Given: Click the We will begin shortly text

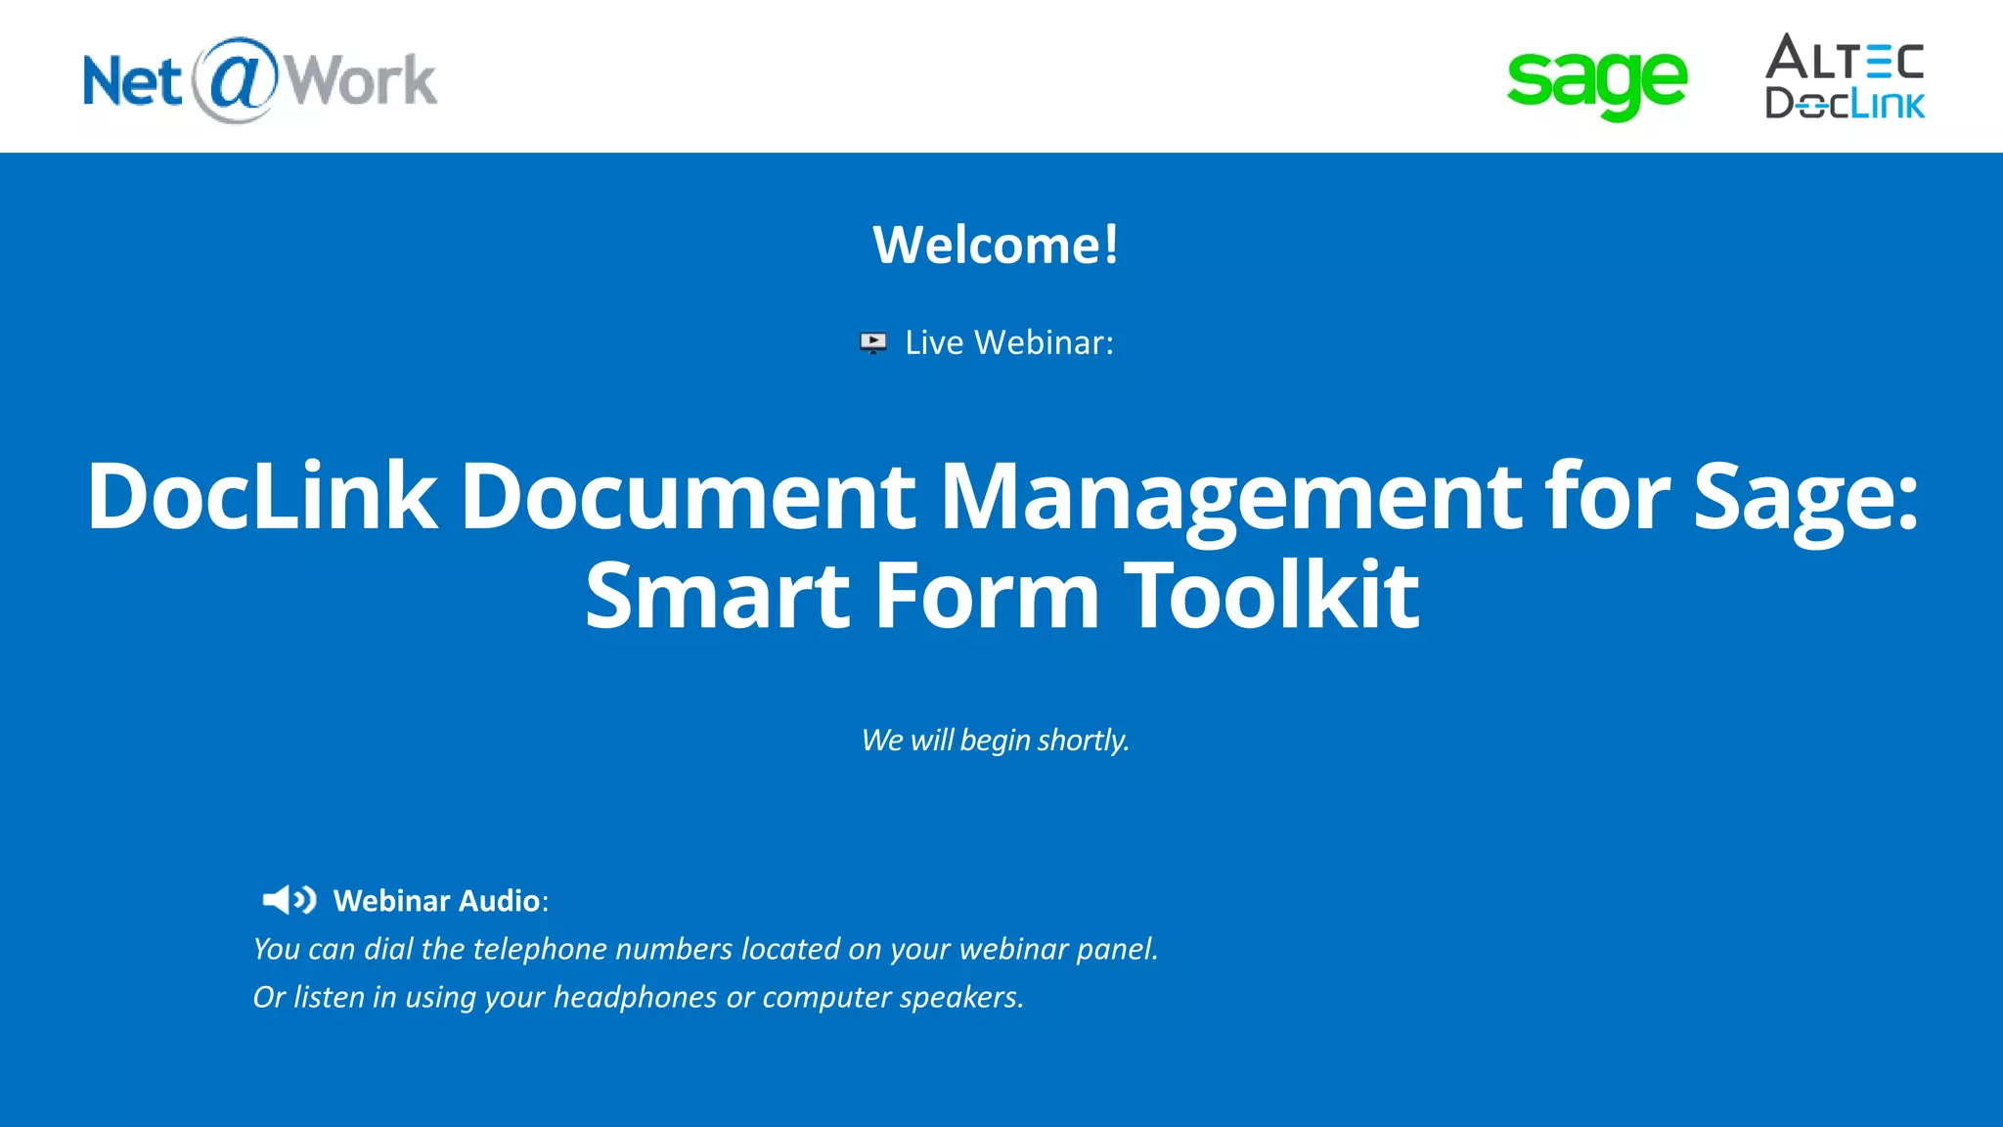Looking at the screenshot, I should coord(995,740).
